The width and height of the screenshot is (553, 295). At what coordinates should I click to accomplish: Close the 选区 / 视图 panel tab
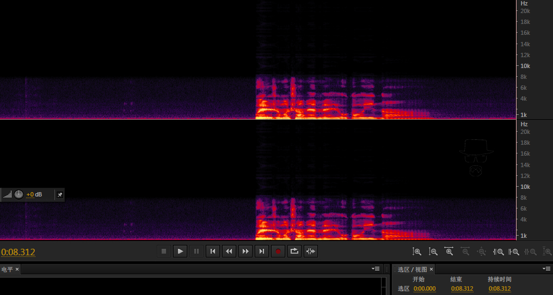point(431,269)
